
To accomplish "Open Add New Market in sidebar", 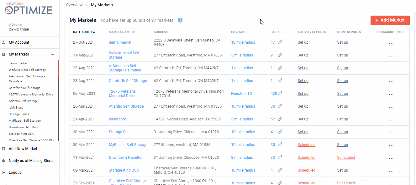I will point(23,149).
